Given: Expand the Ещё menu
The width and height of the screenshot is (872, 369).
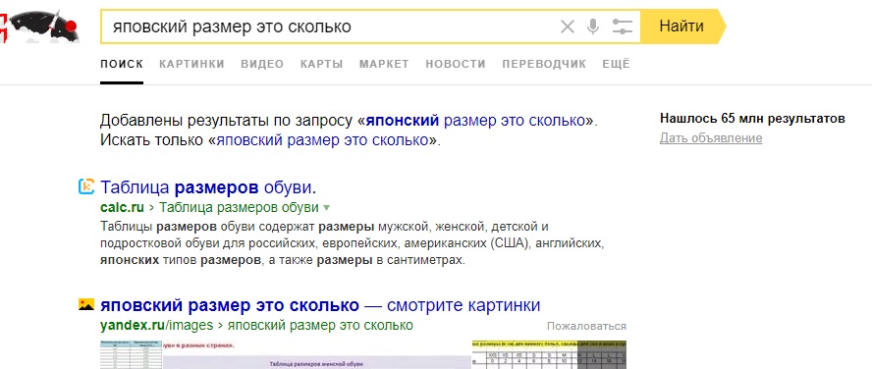Looking at the screenshot, I should point(616,64).
